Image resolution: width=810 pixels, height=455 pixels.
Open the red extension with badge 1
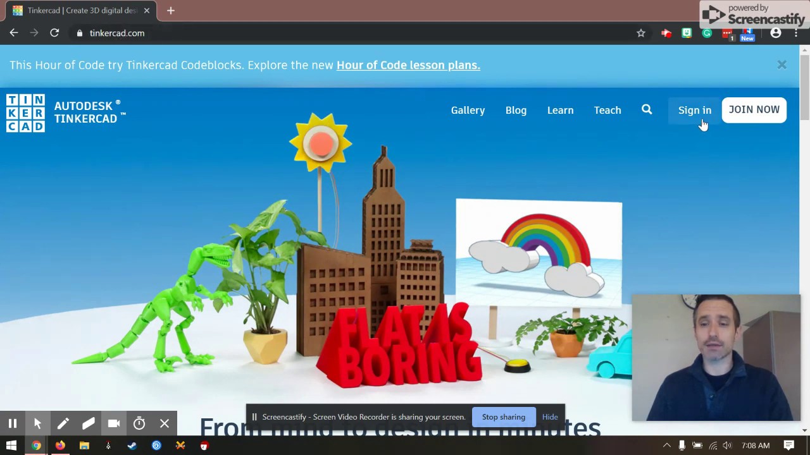728,33
